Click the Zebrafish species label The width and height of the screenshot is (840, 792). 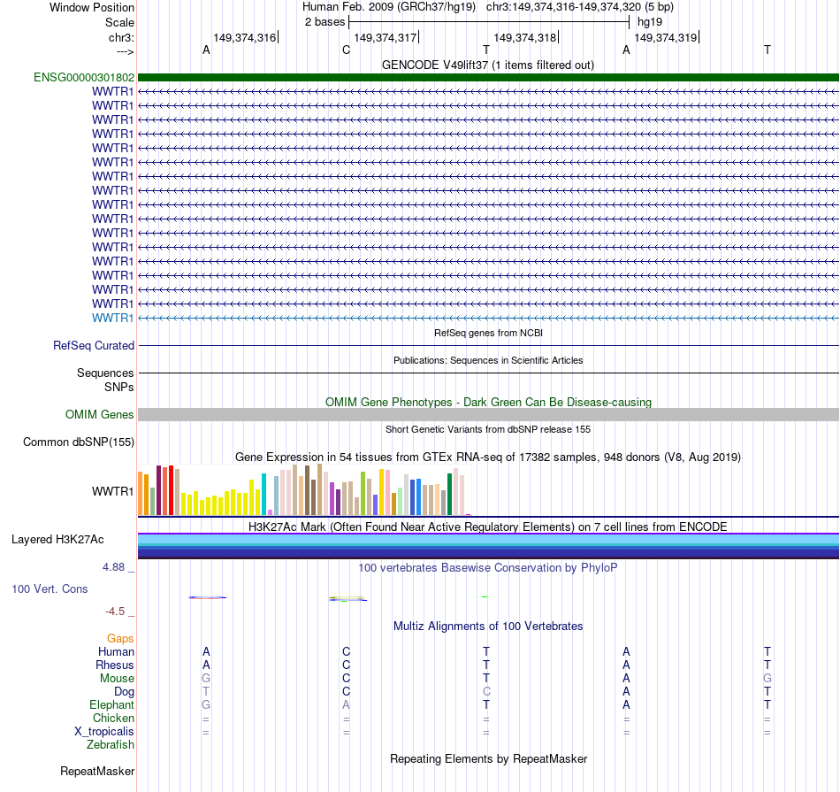[111, 744]
